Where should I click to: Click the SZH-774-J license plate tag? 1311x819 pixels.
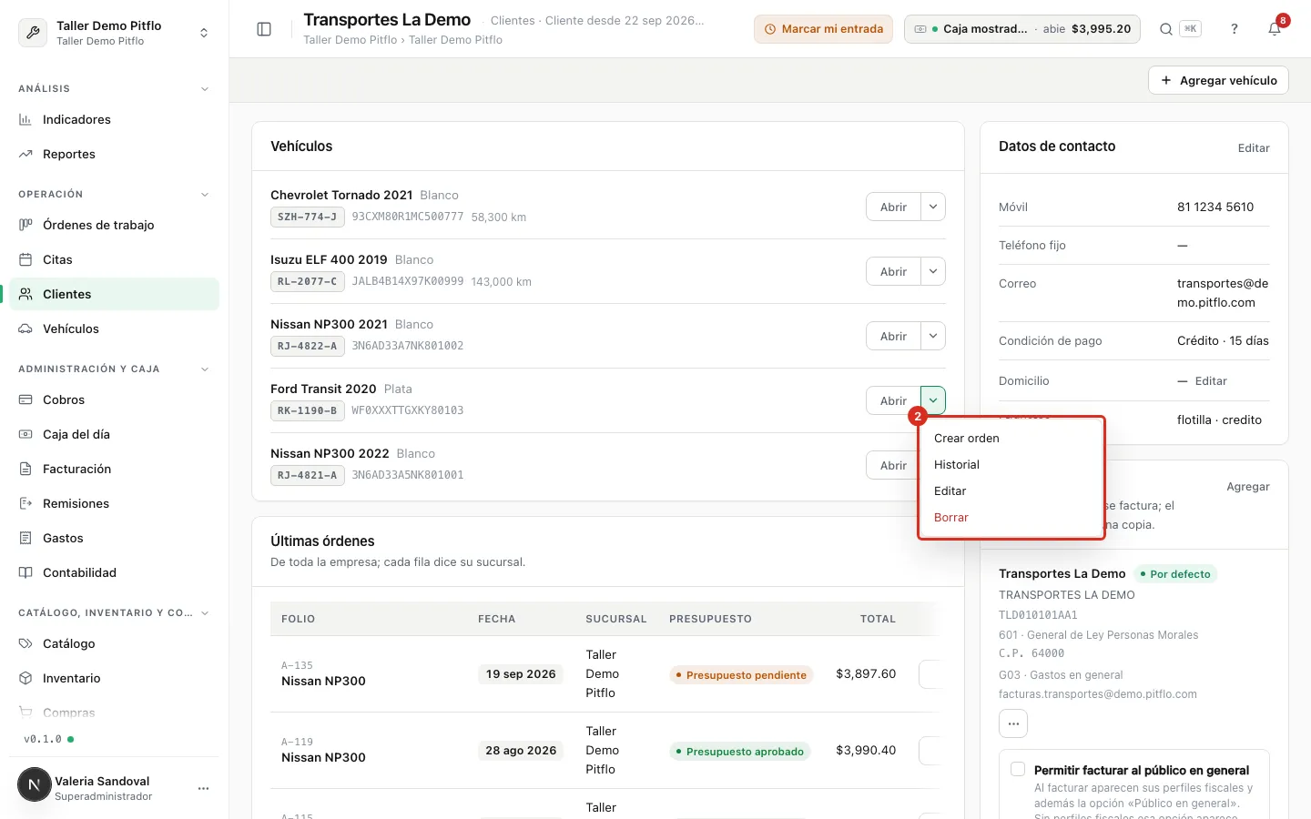307,217
